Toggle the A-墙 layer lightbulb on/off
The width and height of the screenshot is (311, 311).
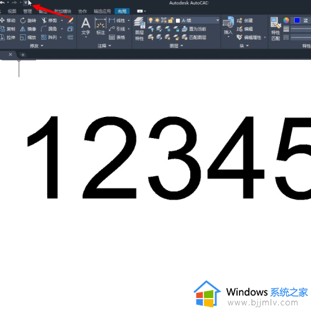tap(151, 20)
